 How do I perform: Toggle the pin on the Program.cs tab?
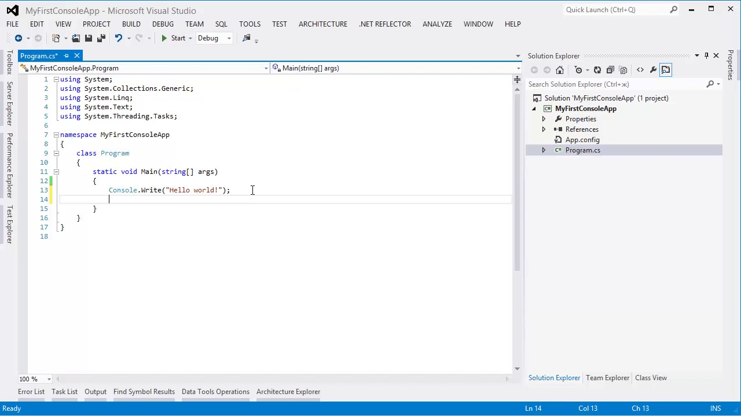tap(66, 55)
